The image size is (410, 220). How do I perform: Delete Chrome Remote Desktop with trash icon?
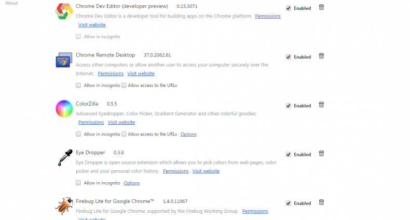tap(321, 56)
